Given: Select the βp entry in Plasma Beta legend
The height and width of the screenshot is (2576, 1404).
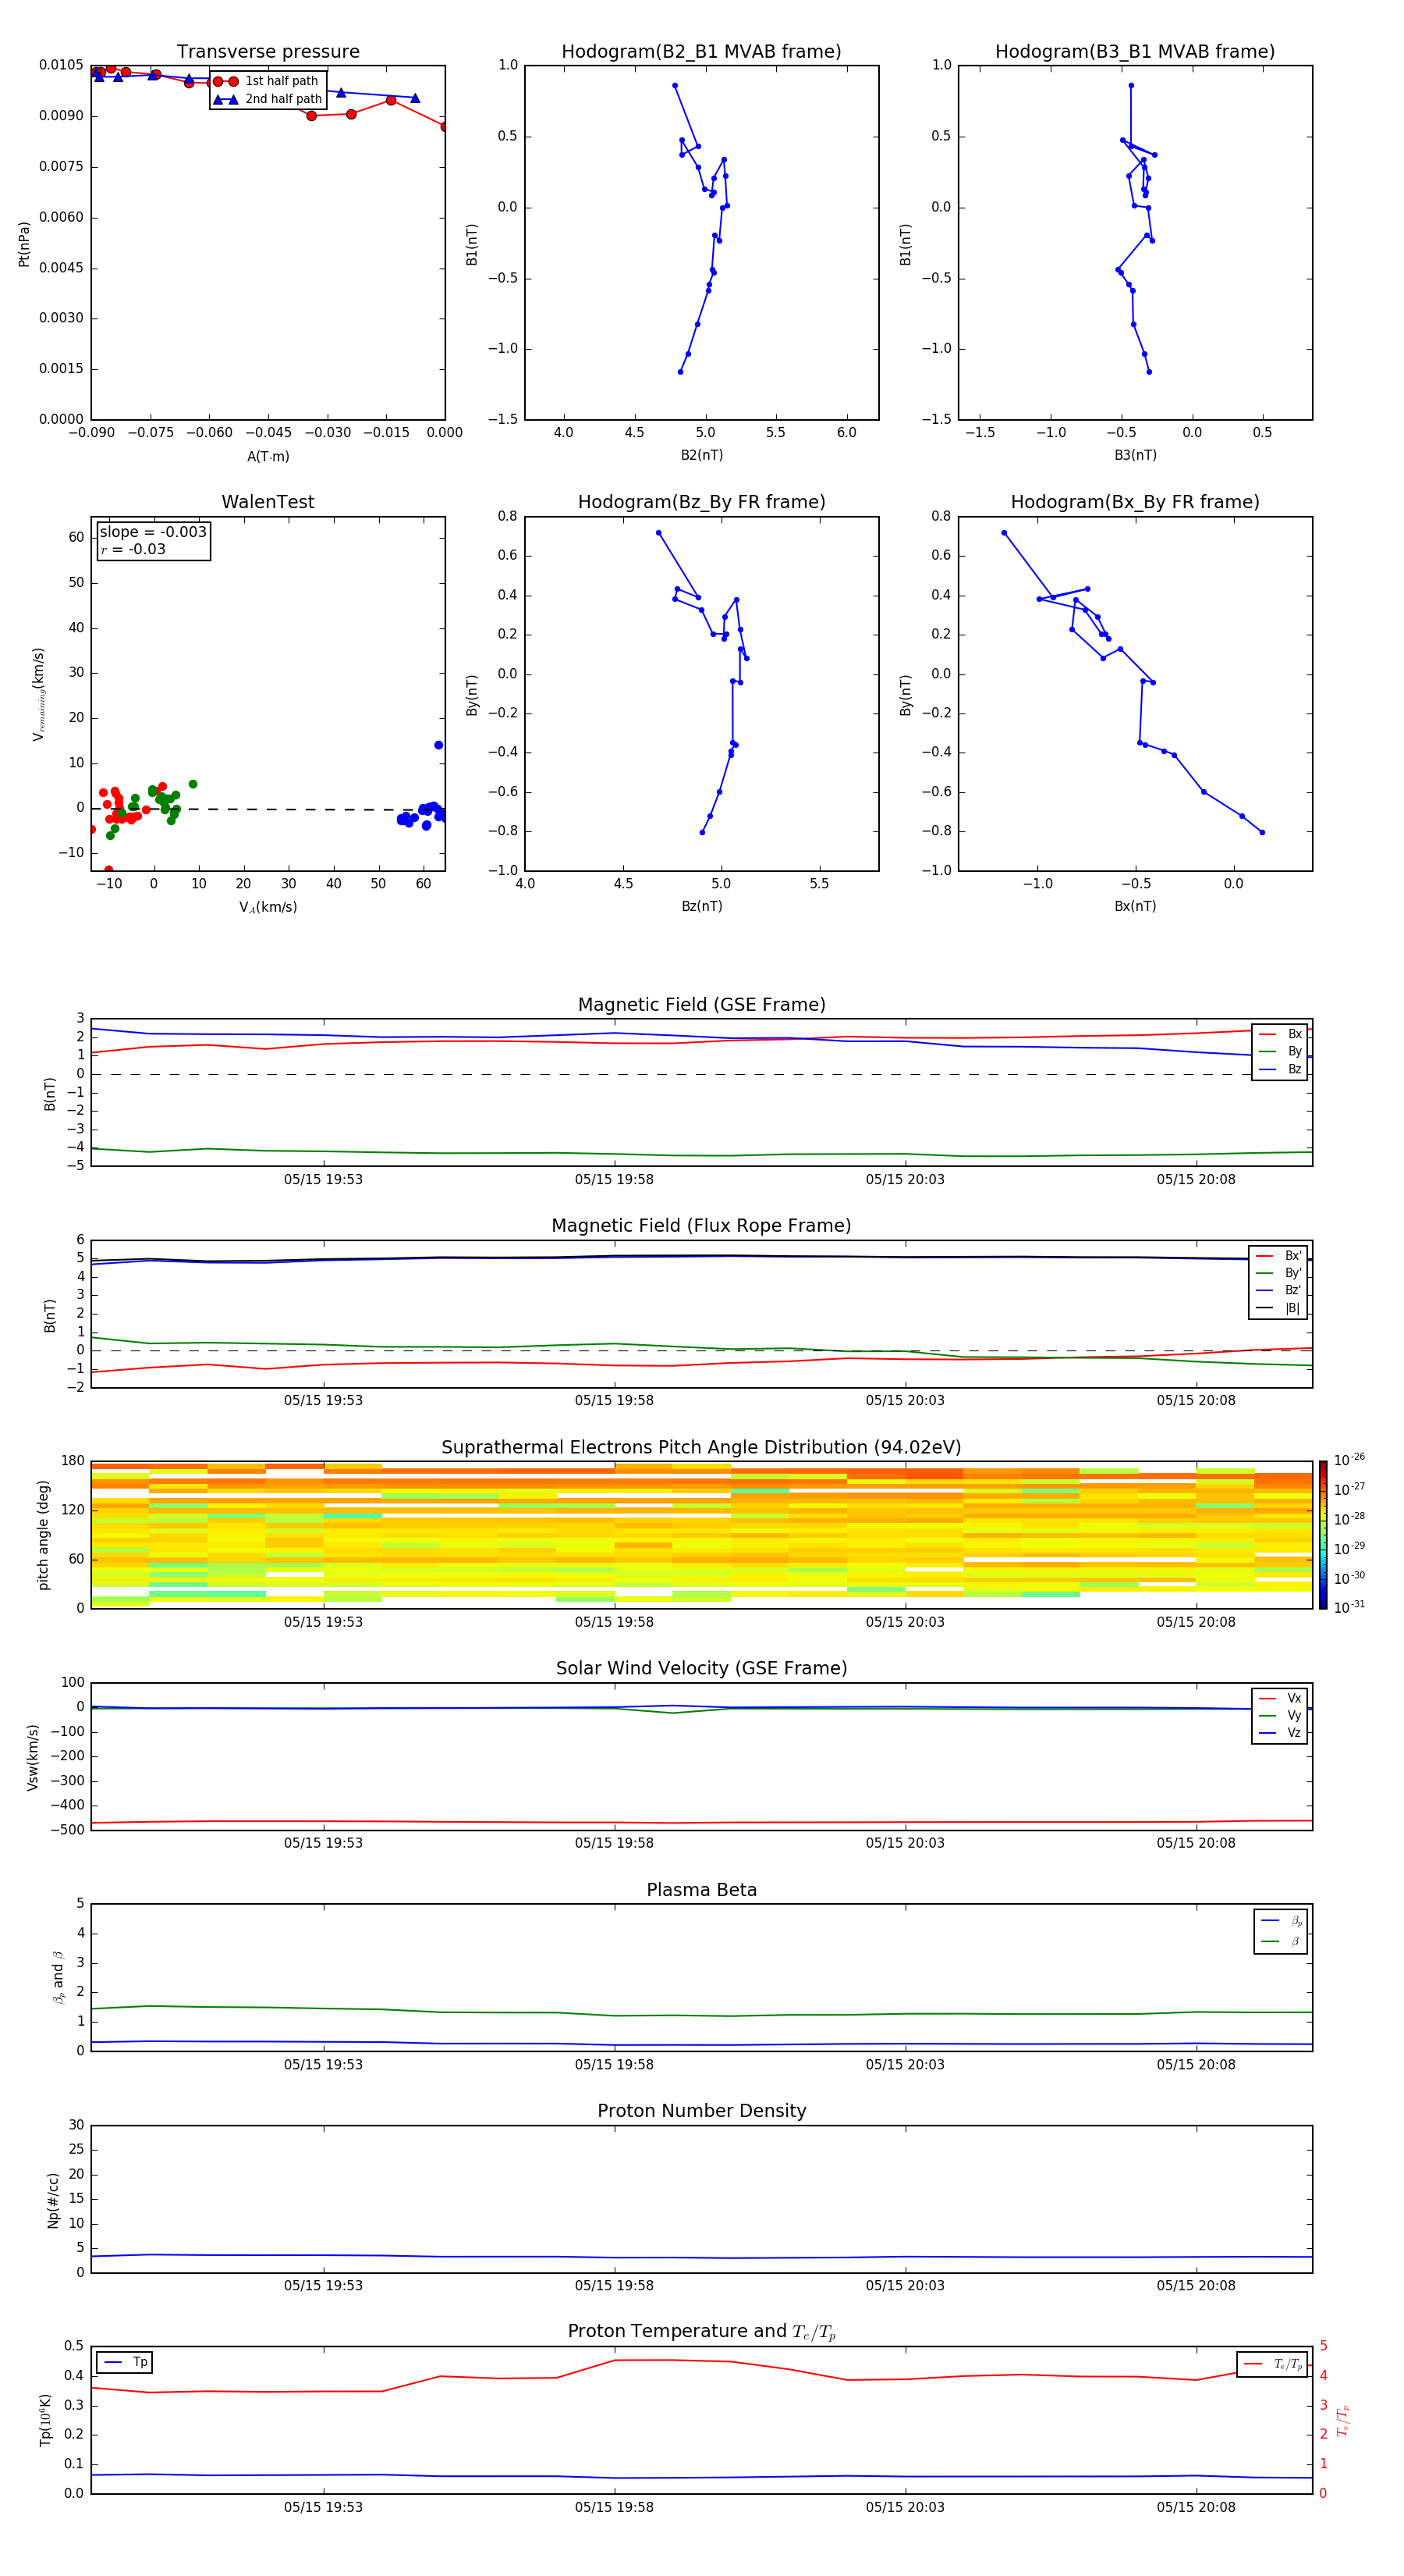Looking at the screenshot, I should coord(1281,1921).
